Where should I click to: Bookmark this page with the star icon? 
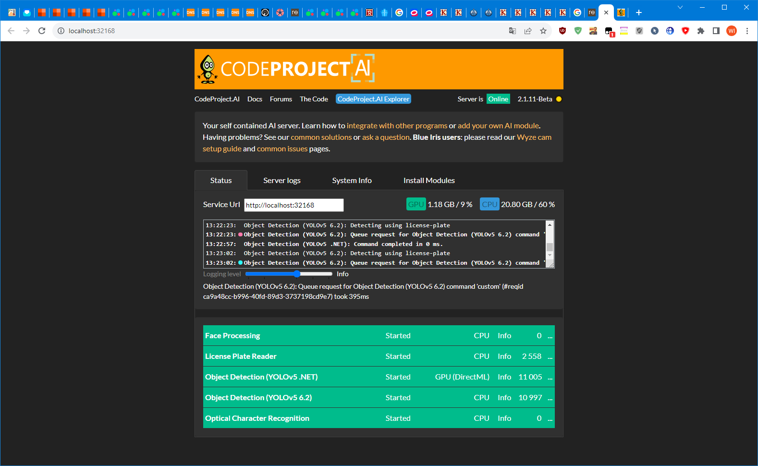click(x=543, y=31)
